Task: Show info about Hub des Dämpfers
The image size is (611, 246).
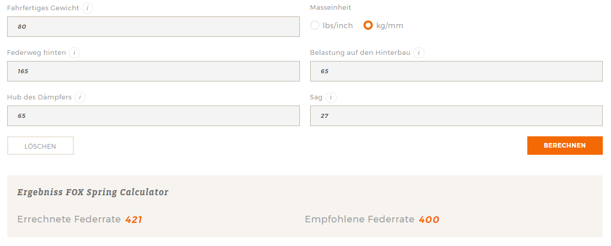Action: click(80, 97)
